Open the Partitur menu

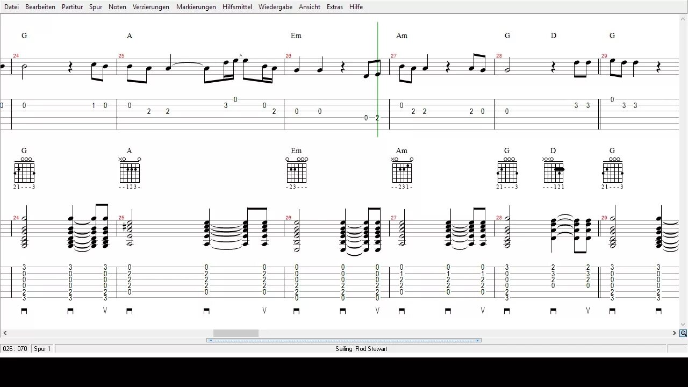(x=72, y=7)
